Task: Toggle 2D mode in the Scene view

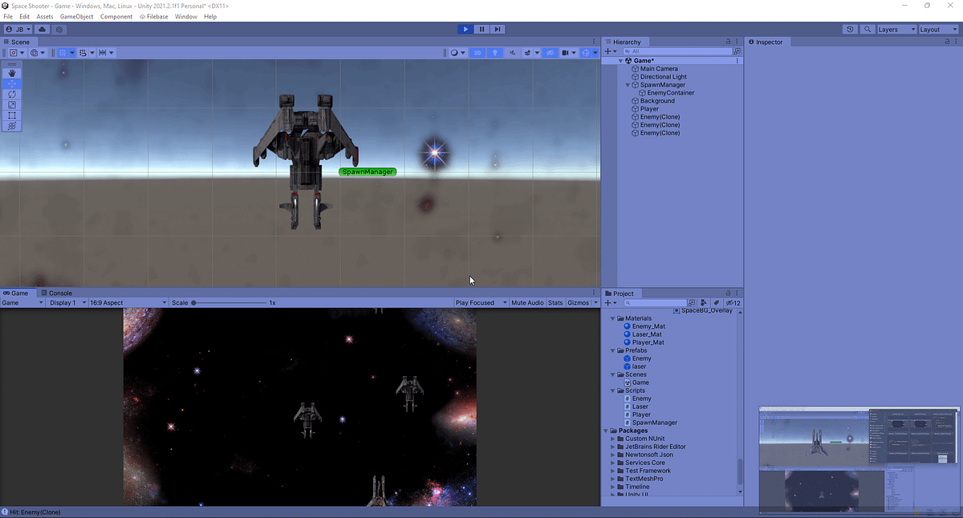Action: click(x=477, y=52)
